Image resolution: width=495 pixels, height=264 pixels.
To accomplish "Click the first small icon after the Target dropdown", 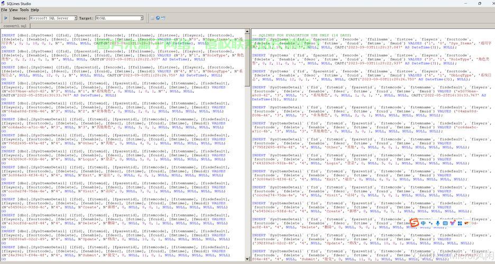I will point(152,18).
